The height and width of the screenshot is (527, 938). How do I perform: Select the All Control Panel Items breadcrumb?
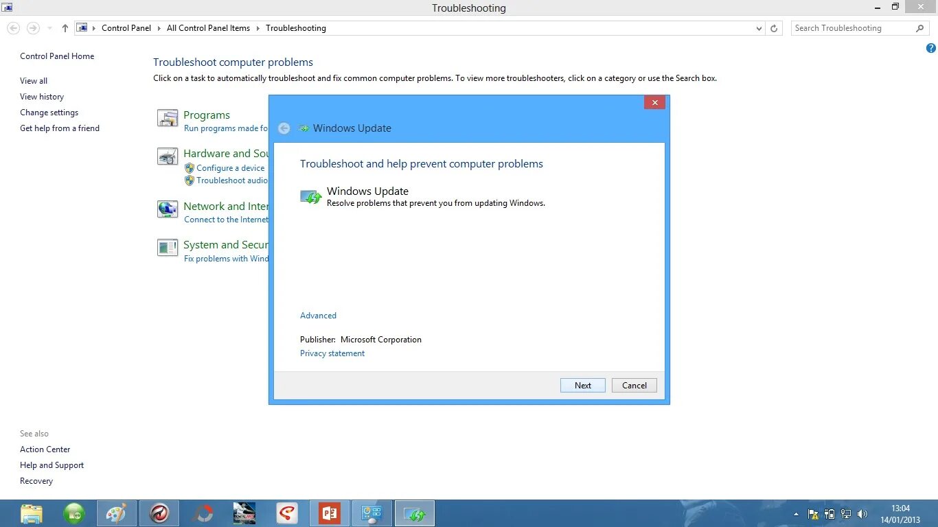(x=208, y=28)
